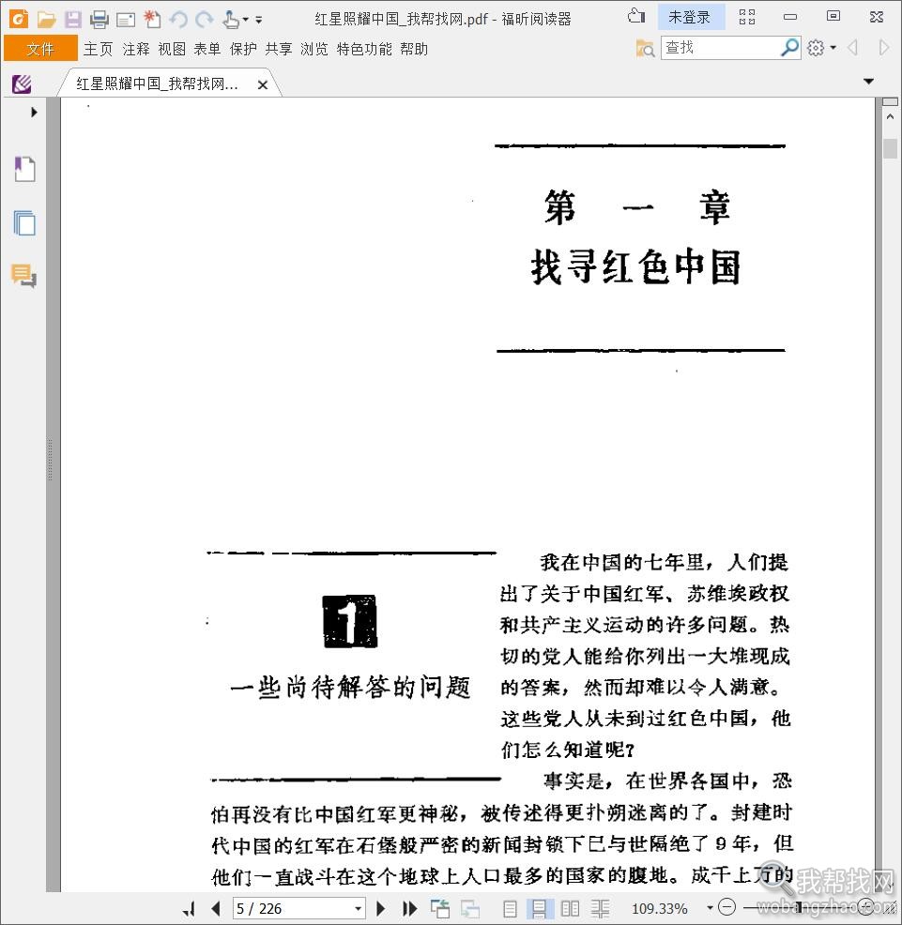Open the page number dropdown arrow

coord(359,908)
